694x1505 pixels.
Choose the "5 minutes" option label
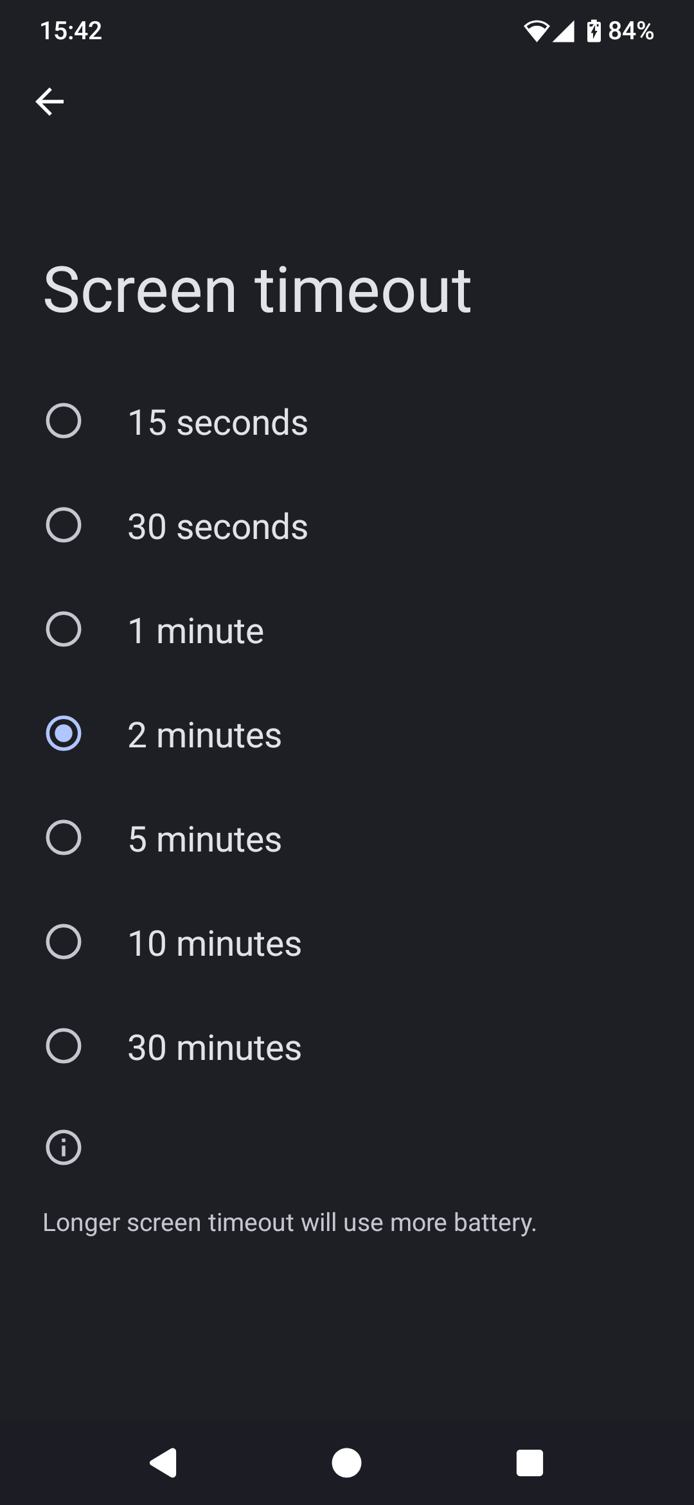coord(205,839)
